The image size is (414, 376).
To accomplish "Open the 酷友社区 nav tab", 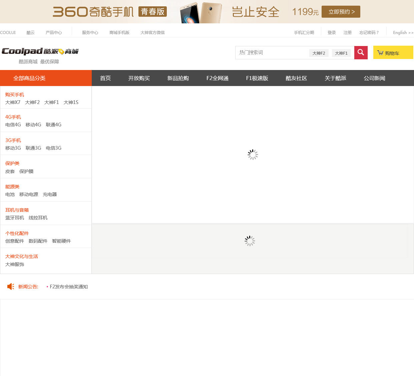I will [296, 78].
